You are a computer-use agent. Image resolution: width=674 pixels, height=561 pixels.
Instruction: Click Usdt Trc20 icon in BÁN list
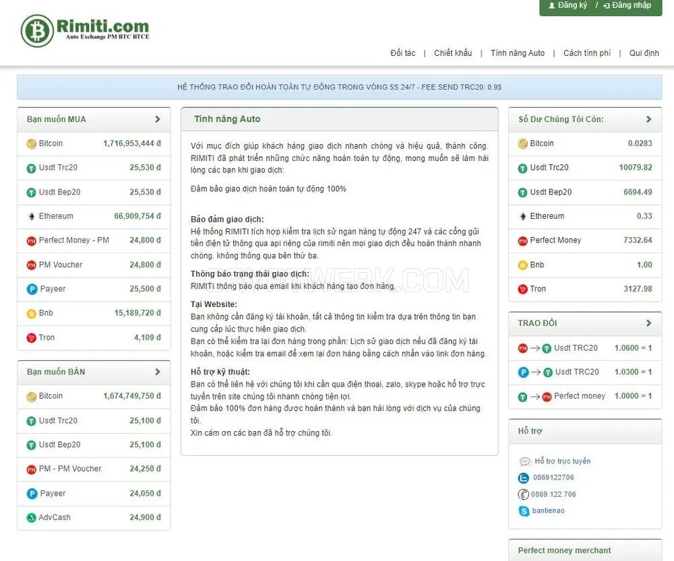coord(32,421)
